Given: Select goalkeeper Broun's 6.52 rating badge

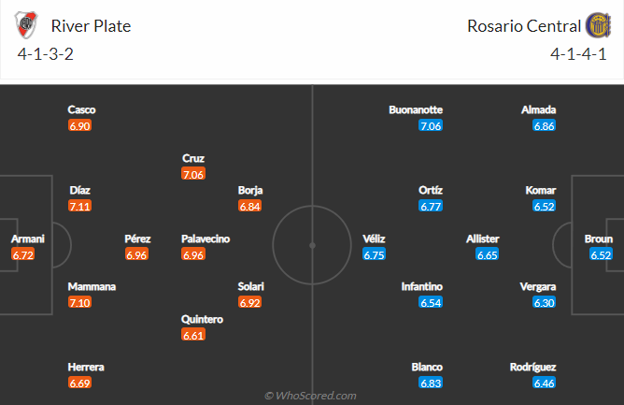Looking at the screenshot, I should 599,254.
